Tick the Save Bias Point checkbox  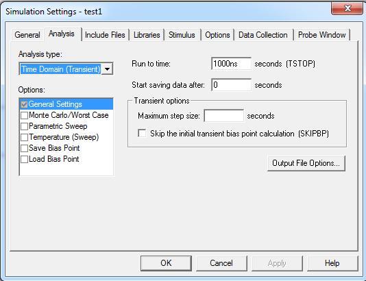(24, 148)
